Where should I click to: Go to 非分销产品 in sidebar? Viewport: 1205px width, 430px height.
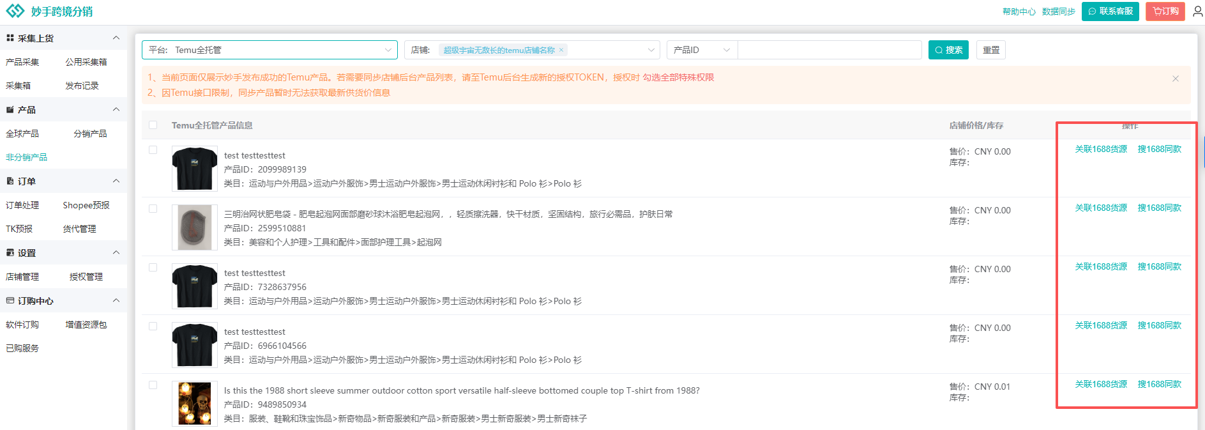27,157
